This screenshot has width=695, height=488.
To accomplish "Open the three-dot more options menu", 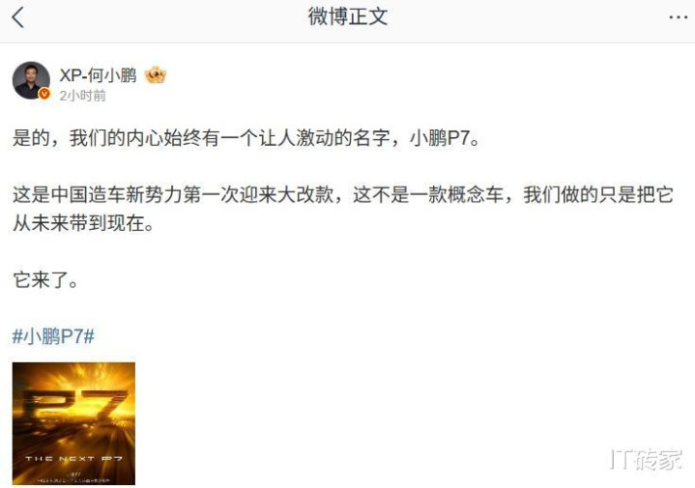I will [x=678, y=17].
